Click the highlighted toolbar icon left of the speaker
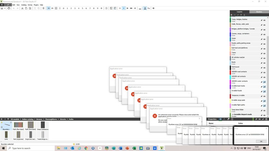The width and height of the screenshot is (269, 151). [x=145, y=8]
